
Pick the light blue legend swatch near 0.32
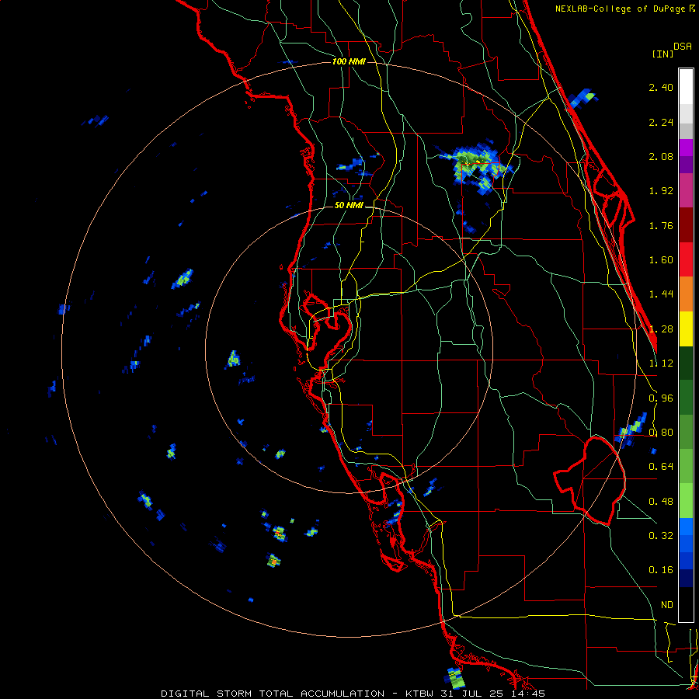click(686, 527)
